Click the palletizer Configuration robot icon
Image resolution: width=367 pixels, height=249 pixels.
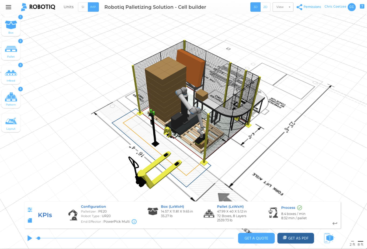(x=73, y=215)
